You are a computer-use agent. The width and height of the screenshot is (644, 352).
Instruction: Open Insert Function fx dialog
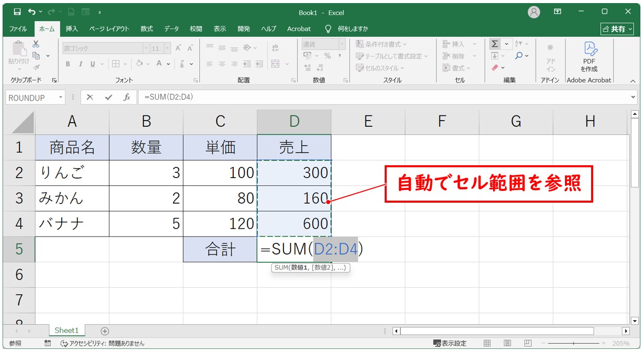(126, 97)
